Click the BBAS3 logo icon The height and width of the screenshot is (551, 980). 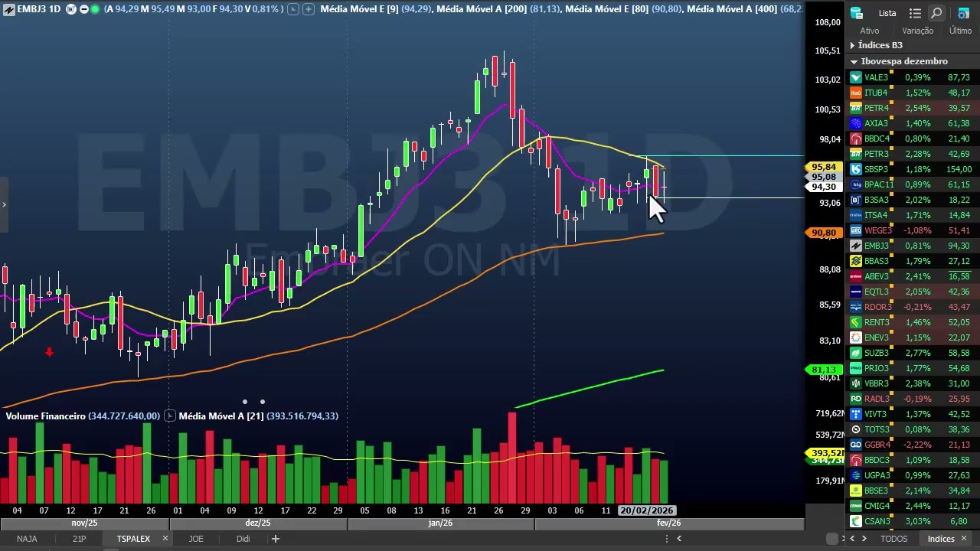point(856,261)
